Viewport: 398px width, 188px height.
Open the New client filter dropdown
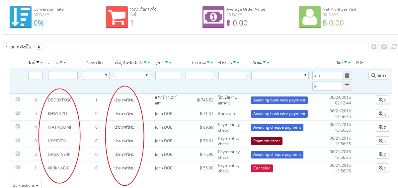point(96,75)
